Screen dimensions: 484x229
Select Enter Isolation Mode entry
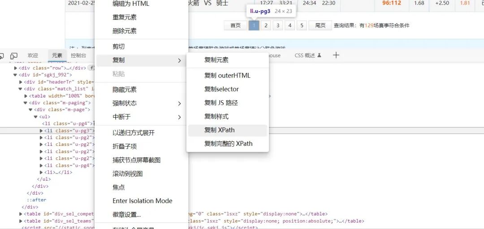[x=143, y=201]
